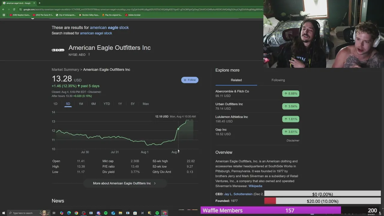Switch to the Related tab in Explore more
Viewport: 384px width, 216px height.
236,80
